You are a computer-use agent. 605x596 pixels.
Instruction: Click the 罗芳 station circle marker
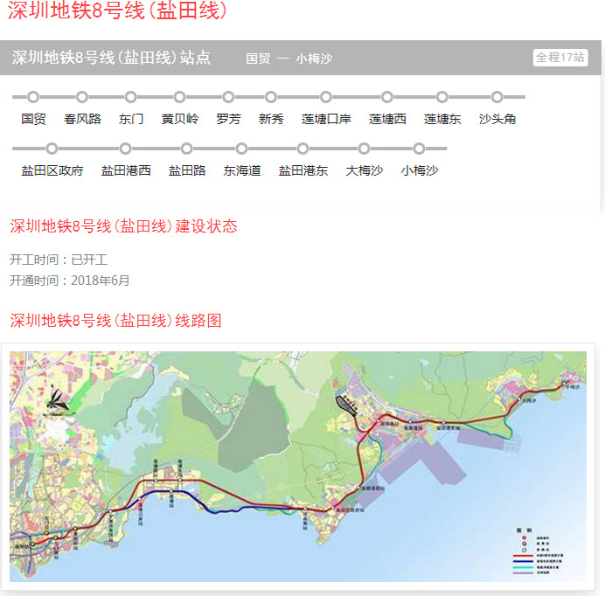tap(228, 97)
